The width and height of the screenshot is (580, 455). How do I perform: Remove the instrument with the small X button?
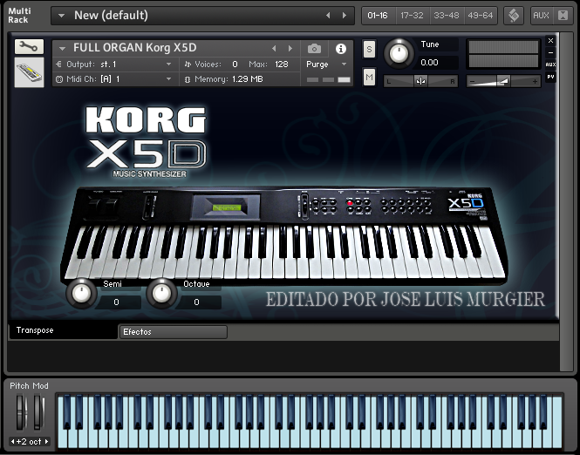(550, 41)
